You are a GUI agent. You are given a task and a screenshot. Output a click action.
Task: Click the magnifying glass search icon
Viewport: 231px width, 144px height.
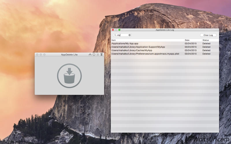[115, 35]
